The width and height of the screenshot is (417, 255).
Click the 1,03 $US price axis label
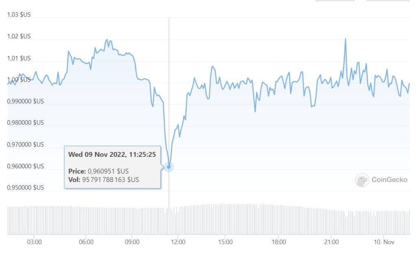point(19,15)
